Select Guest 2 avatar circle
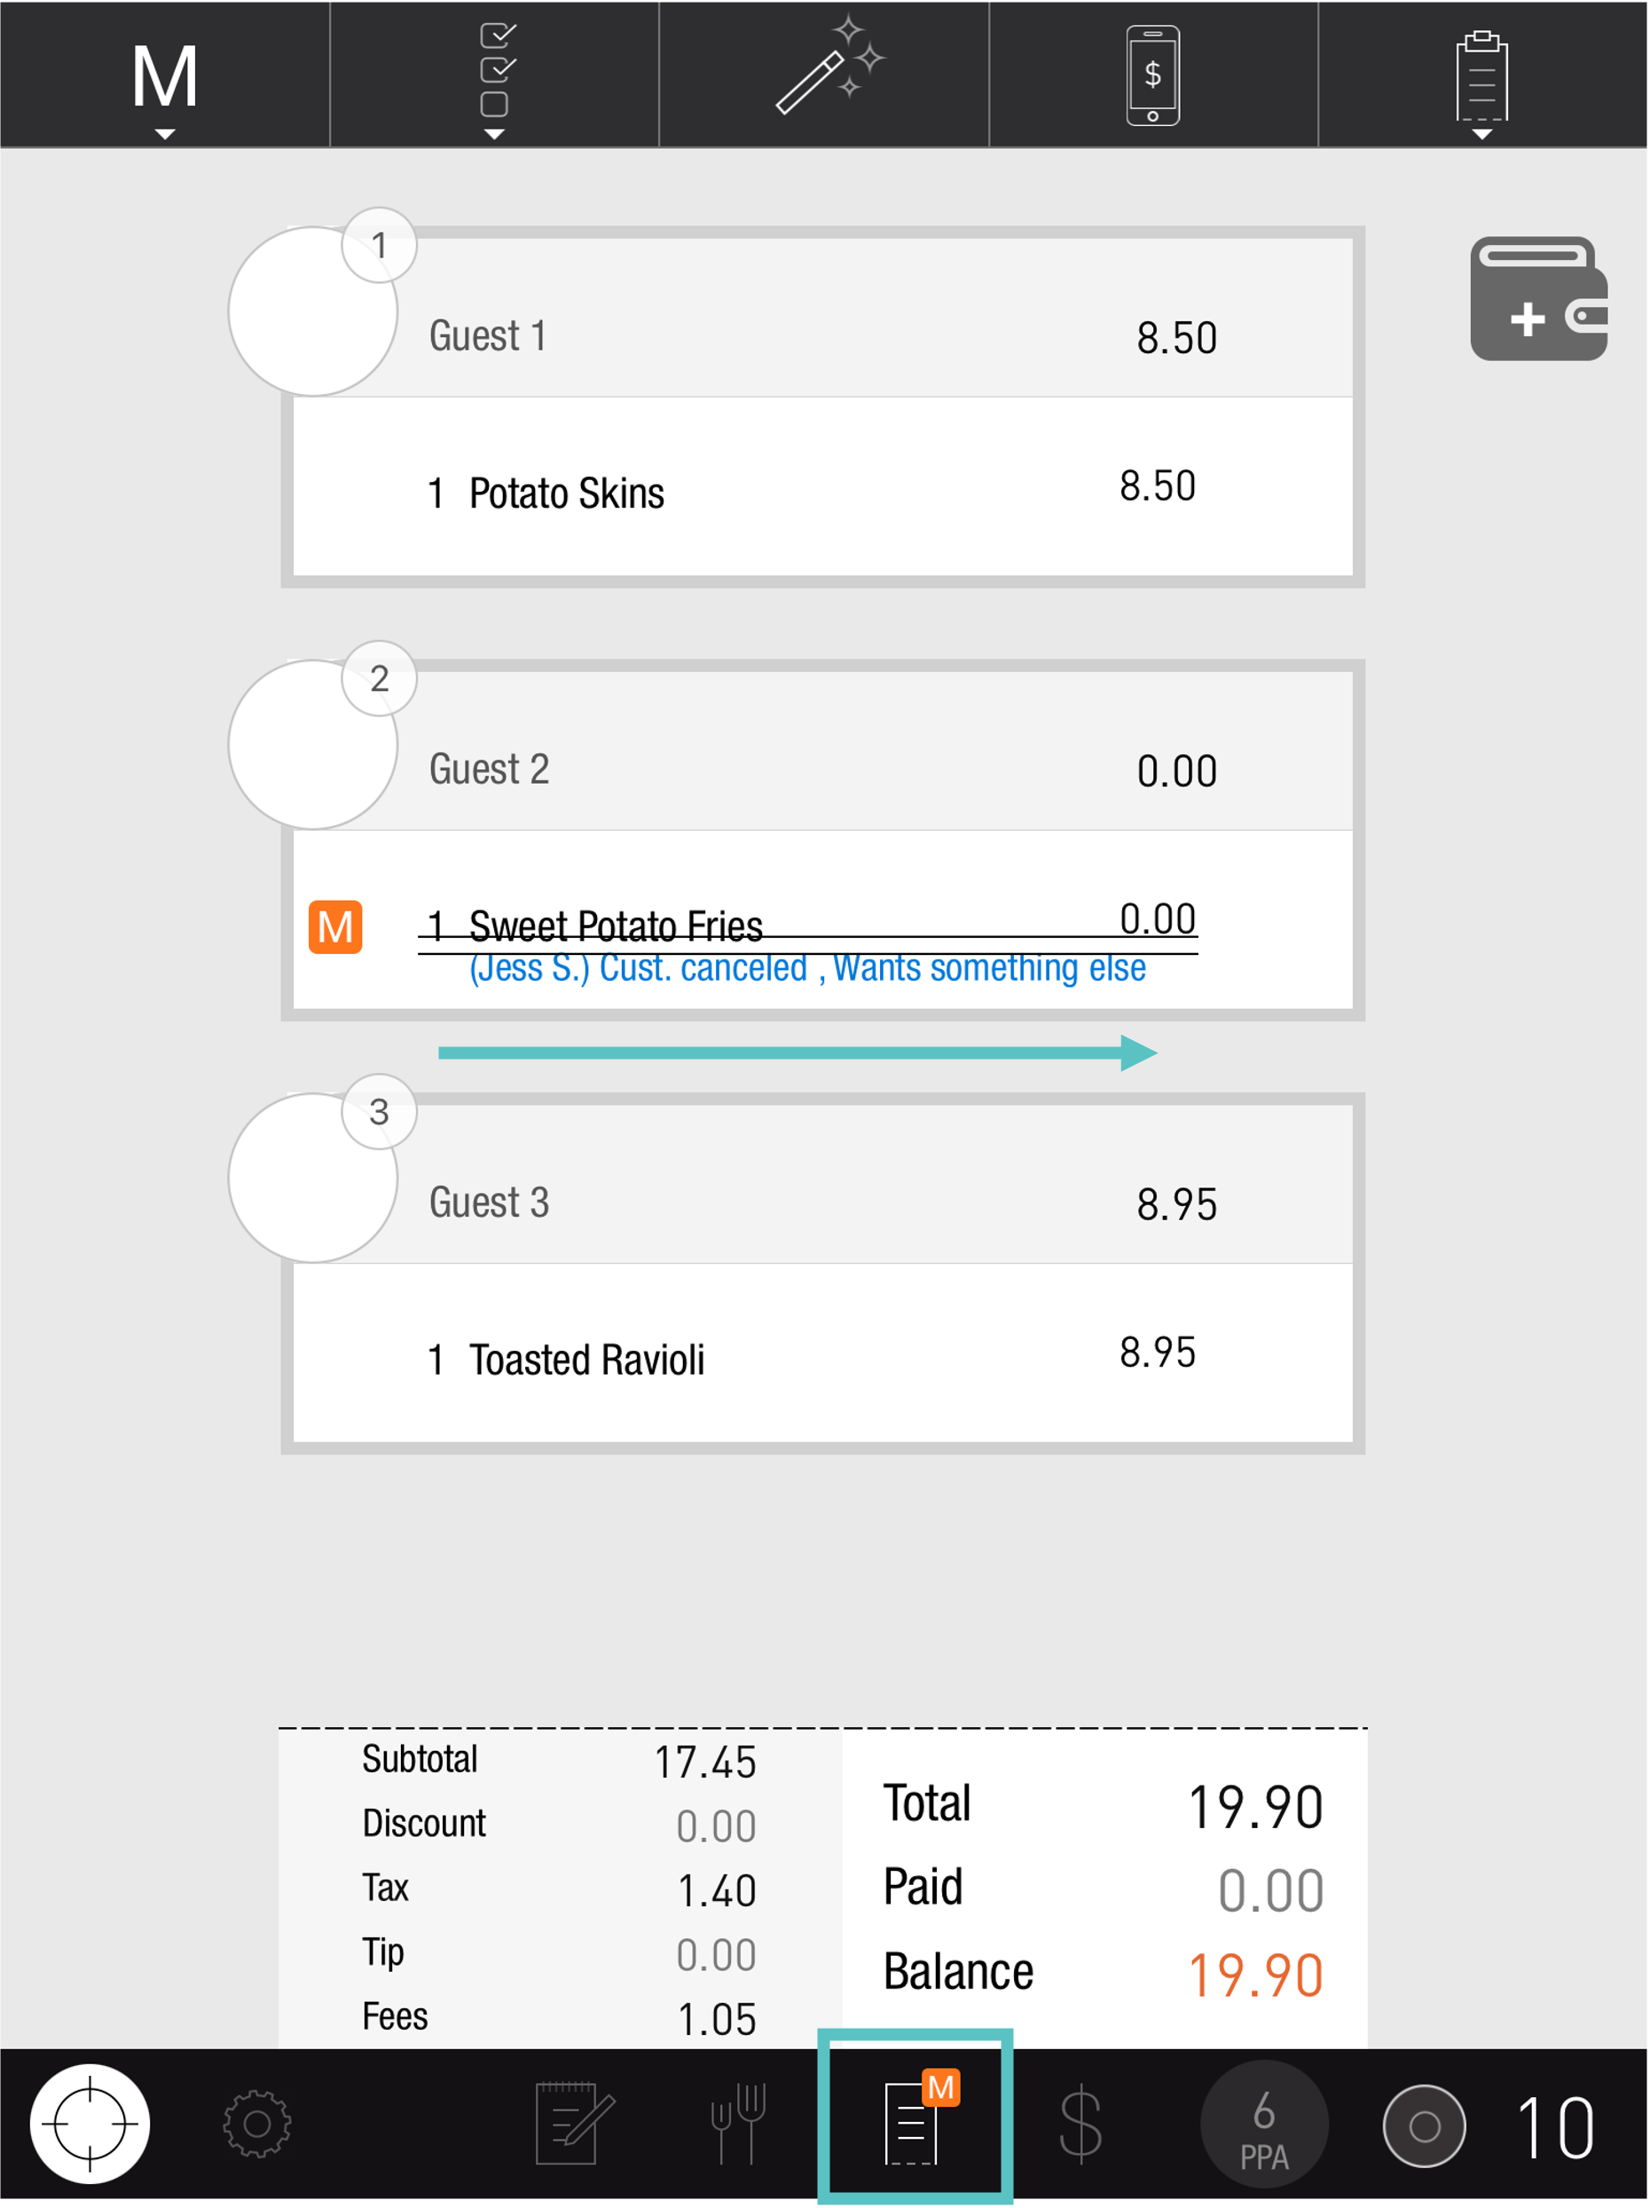1650x2208 pixels. [312, 745]
